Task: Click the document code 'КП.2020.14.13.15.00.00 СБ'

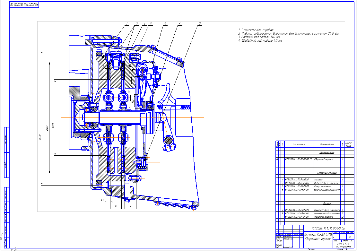Action: pyautogui.click(x=328, y=228)
